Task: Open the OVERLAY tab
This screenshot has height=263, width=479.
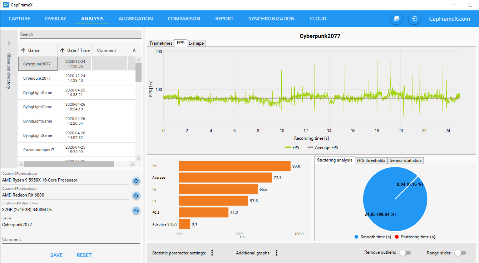Action: tap(55, 19)
